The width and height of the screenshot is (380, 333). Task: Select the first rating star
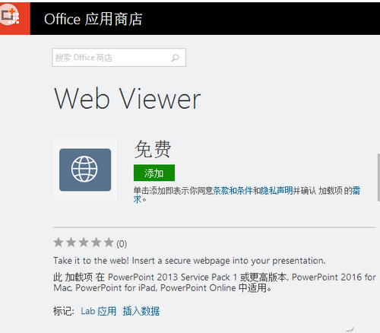tap(59, 243)
